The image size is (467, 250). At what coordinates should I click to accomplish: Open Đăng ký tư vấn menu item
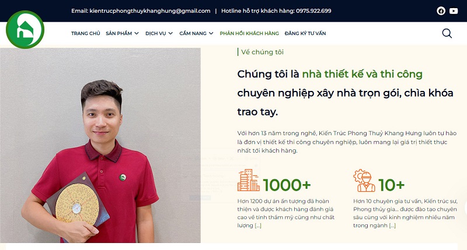point(305,33)
